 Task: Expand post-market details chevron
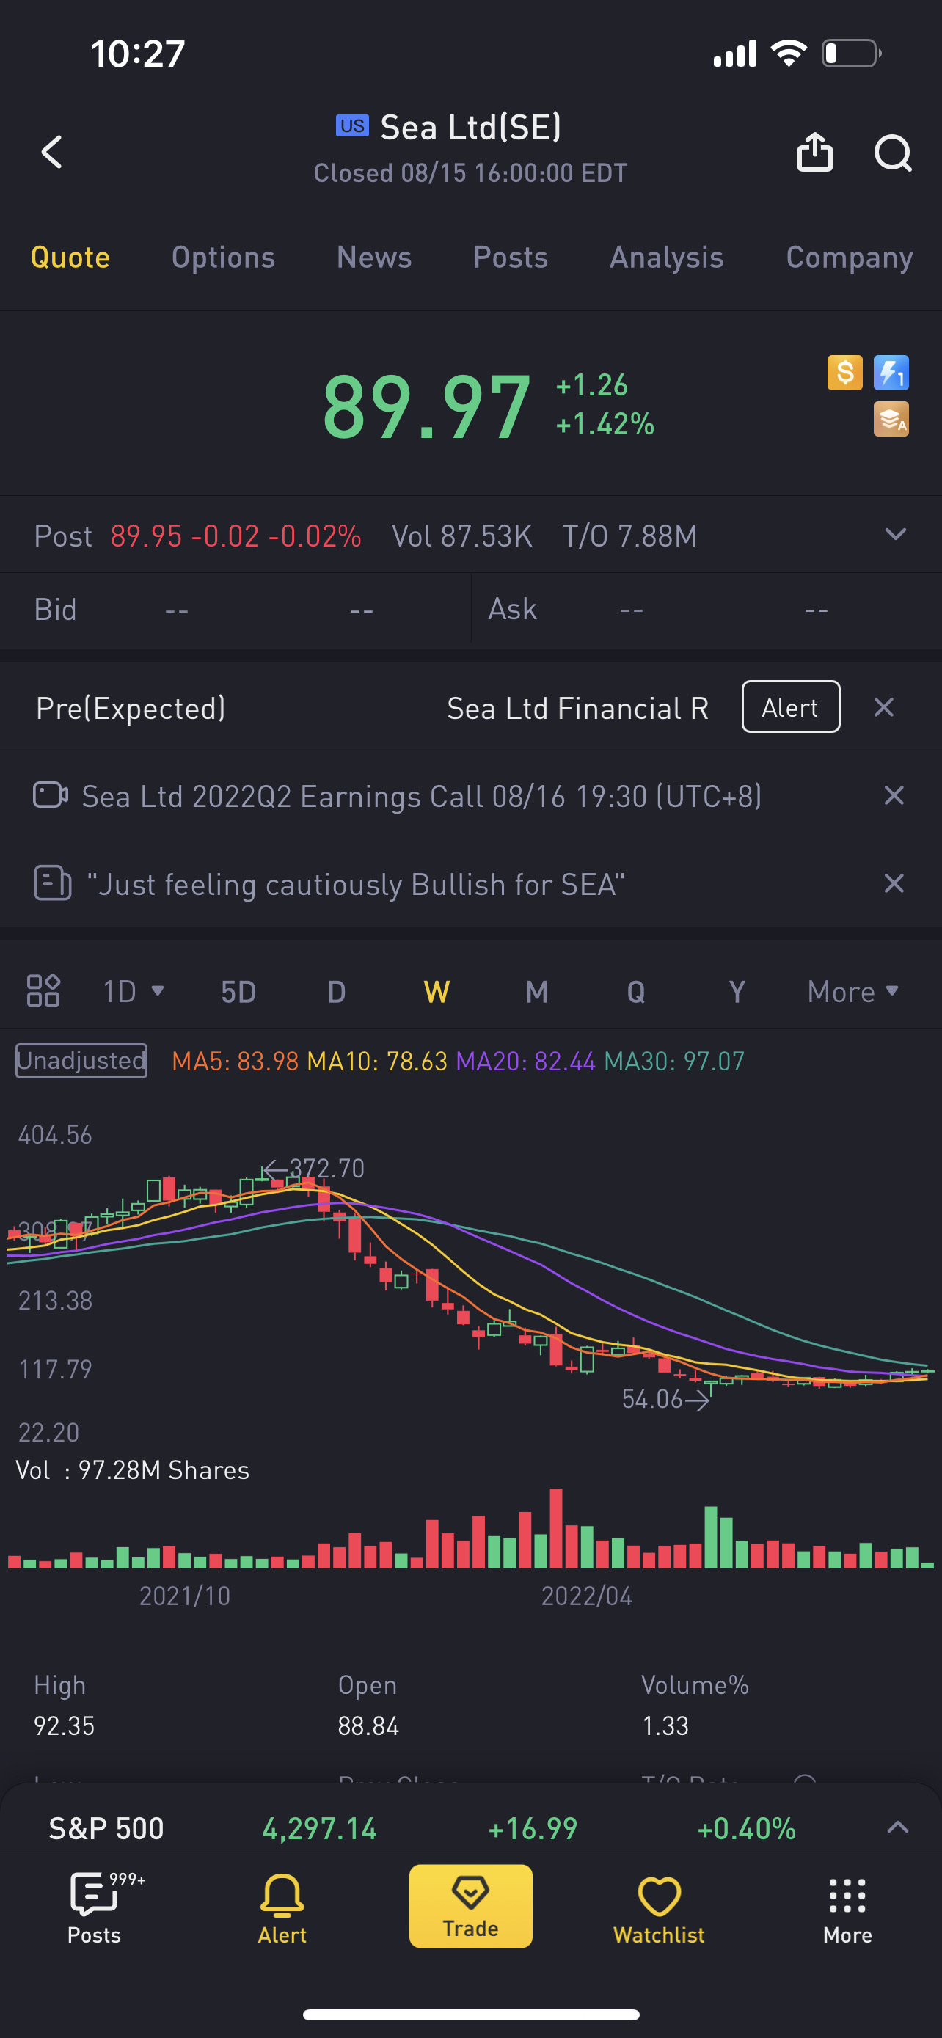895,535
